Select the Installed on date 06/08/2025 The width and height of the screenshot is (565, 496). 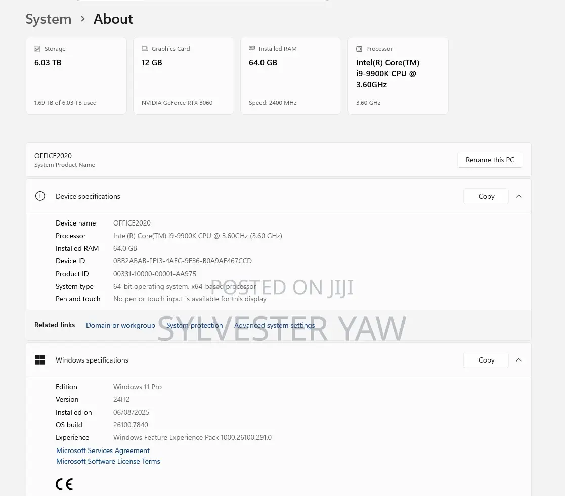131,412
